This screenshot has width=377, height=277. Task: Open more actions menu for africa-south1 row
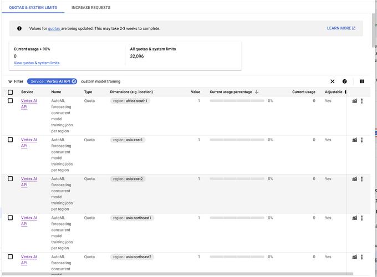(362, 101)
